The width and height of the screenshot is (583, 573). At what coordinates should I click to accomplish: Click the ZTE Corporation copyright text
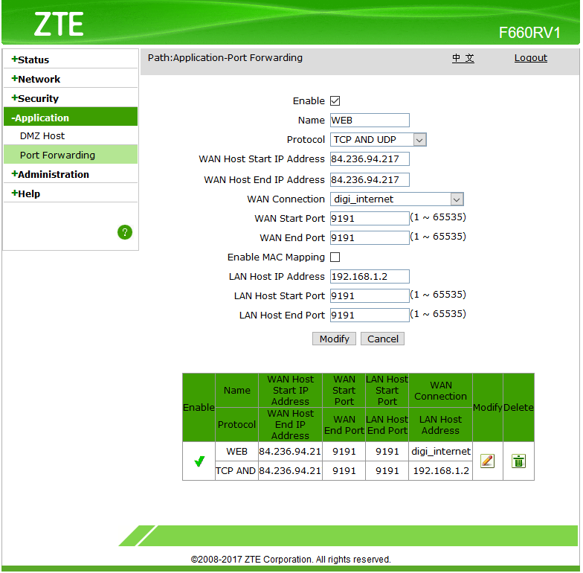point(291,560)
